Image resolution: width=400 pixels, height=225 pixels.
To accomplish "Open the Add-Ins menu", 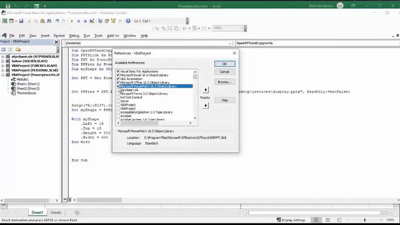I will coord(112,36).
